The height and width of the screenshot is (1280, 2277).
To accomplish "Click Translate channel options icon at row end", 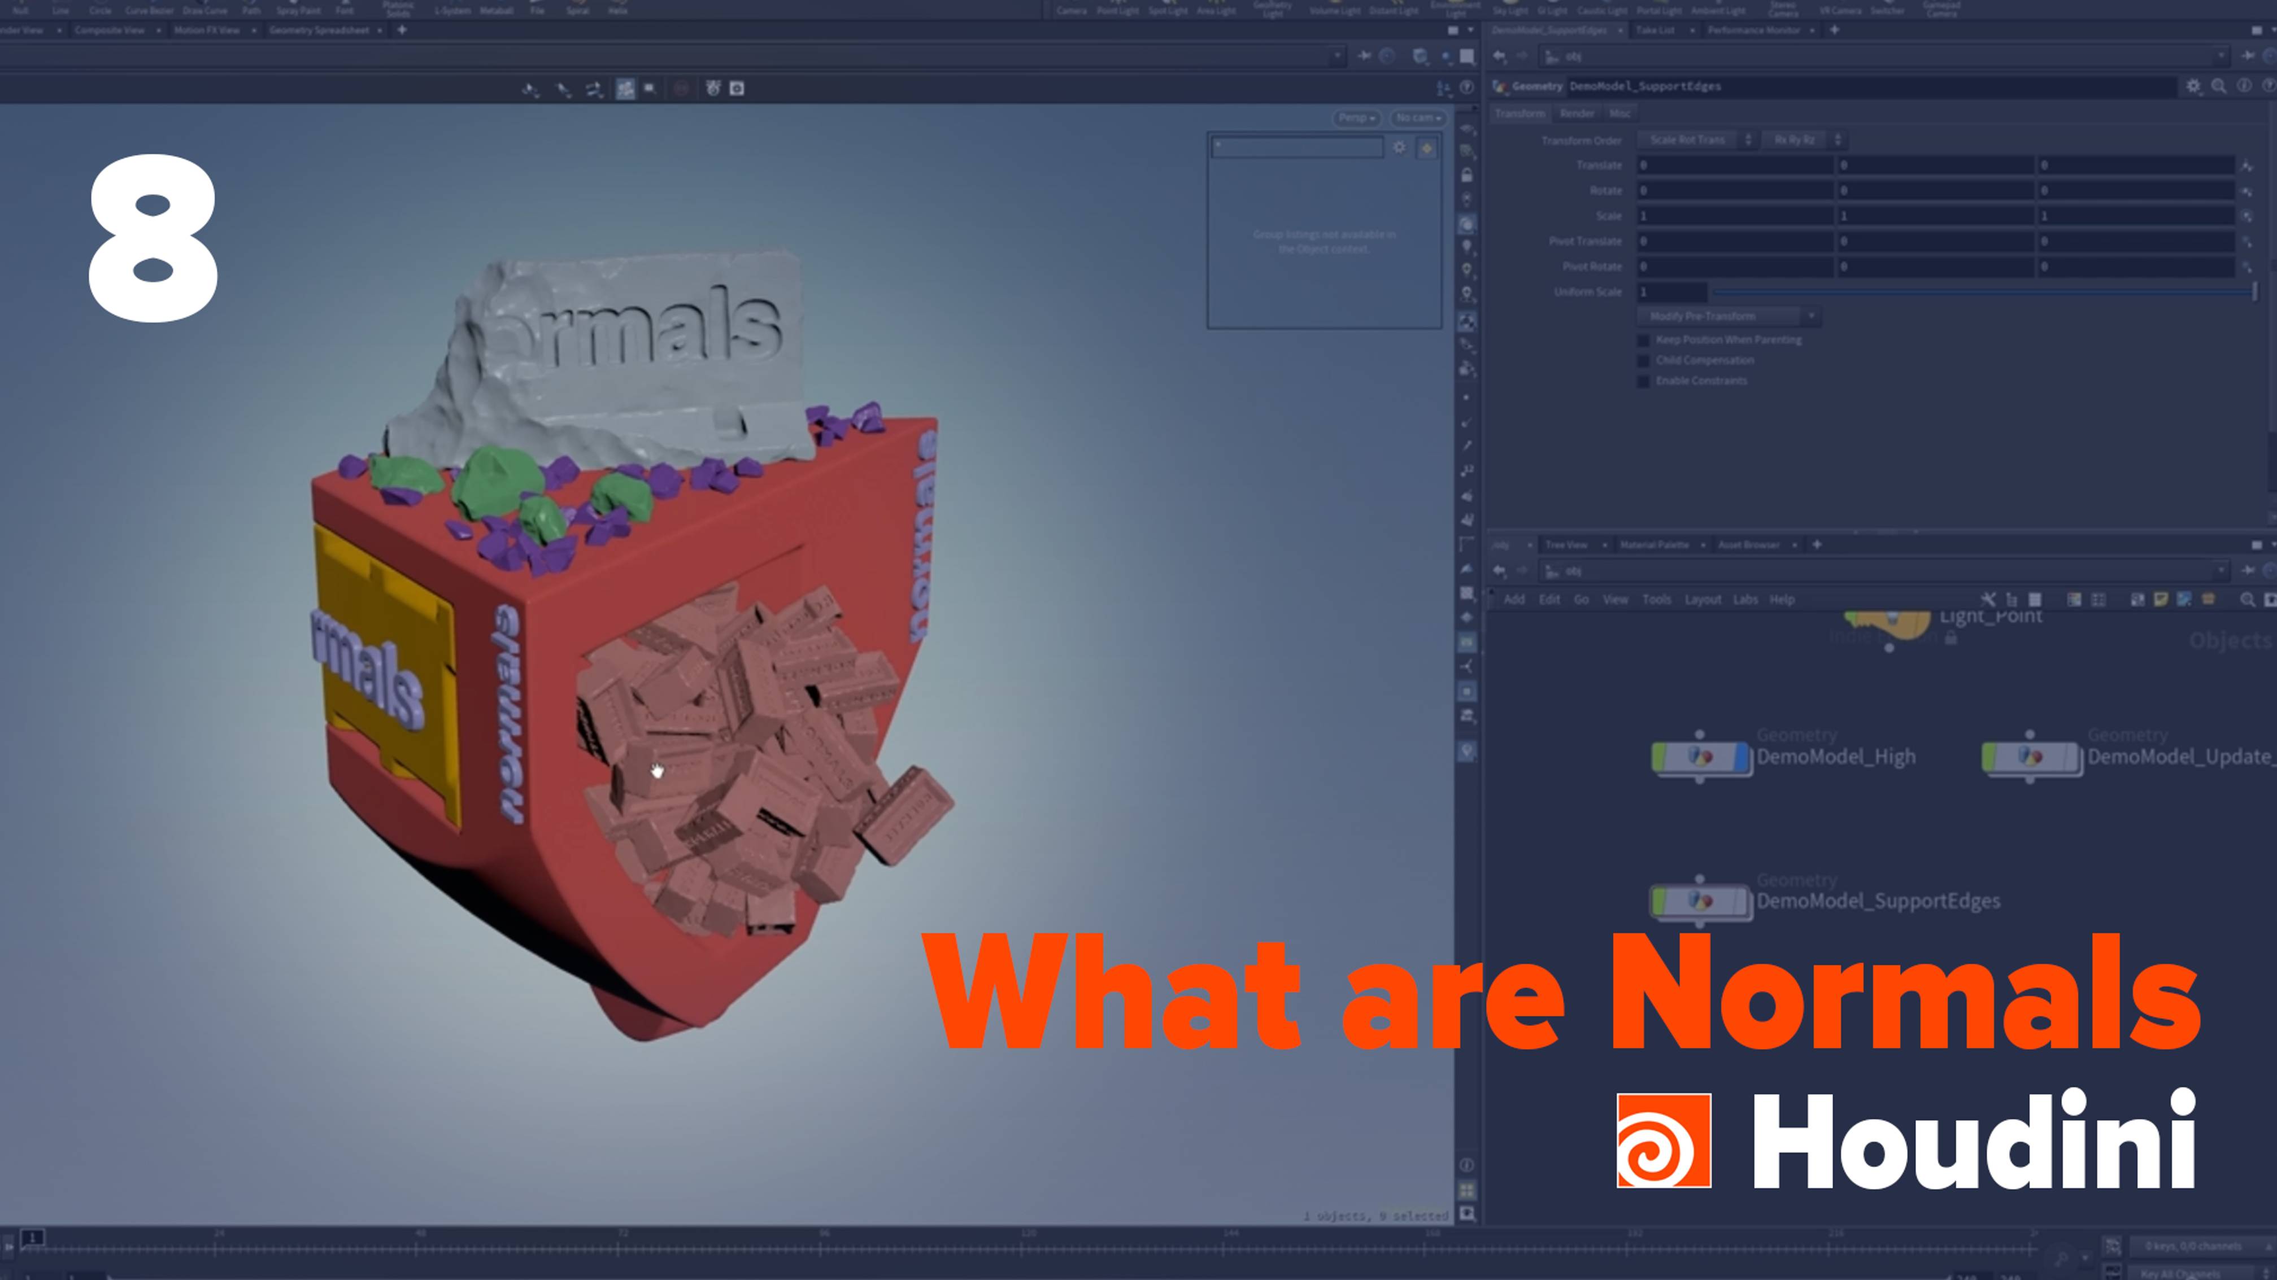I will (2247, 165).
